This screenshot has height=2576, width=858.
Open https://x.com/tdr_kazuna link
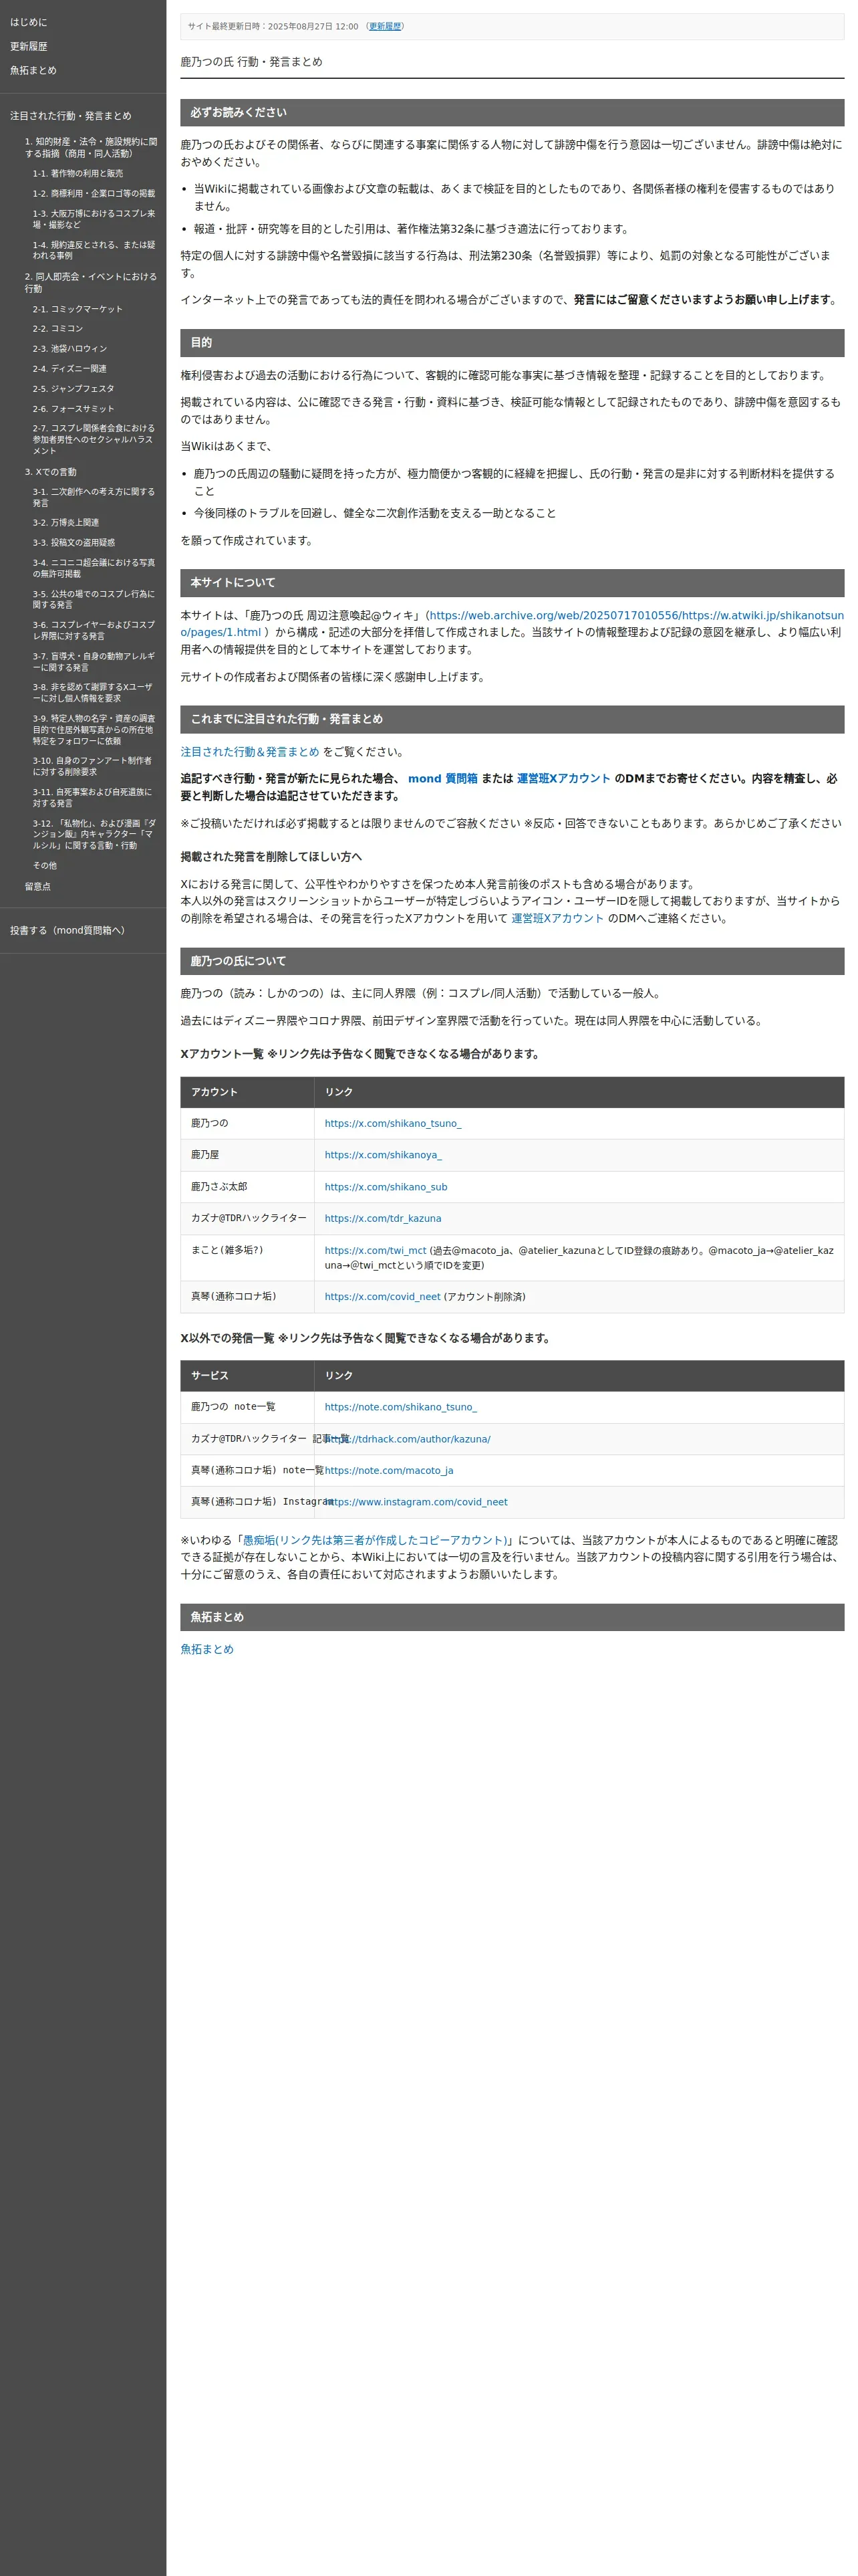tap(382, 1218)
